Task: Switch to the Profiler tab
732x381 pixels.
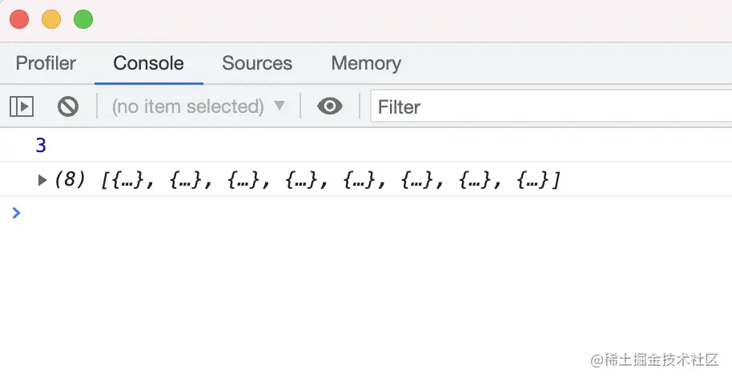Action: click(46, 63)
